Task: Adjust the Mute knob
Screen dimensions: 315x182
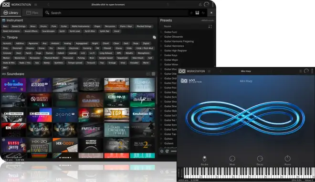Action: [232, 159]
